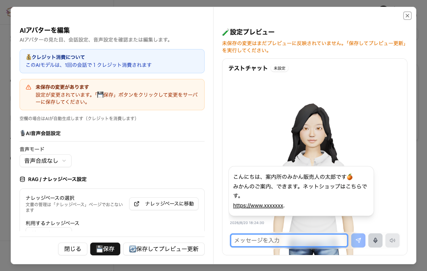Image resolution: width=427 pixels, height=271 pixels.
Task: Click the money bag icon beside クレジット消費について
Action: 29,57
